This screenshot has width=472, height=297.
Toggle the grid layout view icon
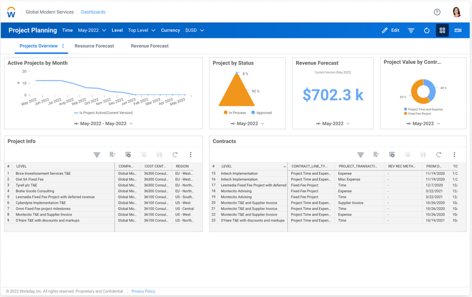pyautogui.click(x=442, y=30)
